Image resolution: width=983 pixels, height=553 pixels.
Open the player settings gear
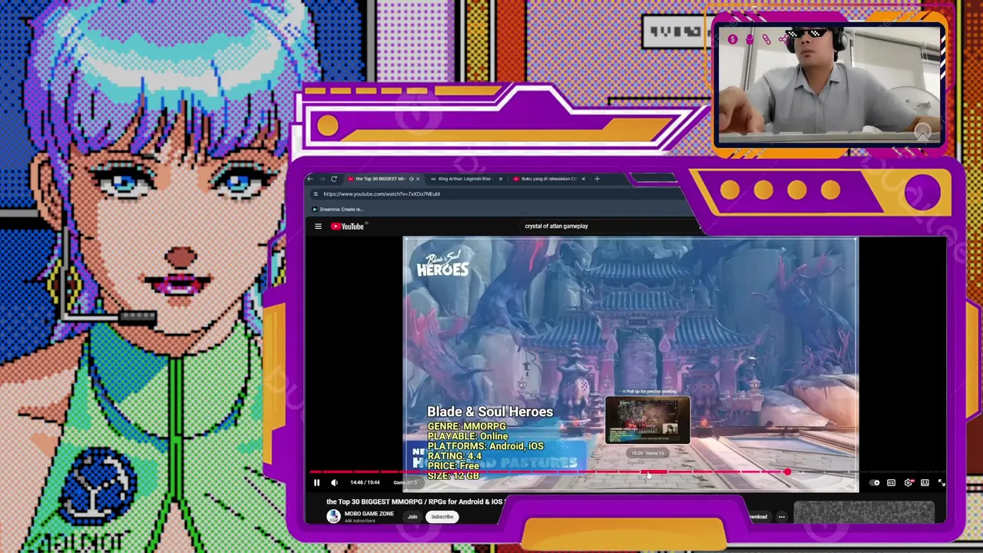click(x=909, y=482)
